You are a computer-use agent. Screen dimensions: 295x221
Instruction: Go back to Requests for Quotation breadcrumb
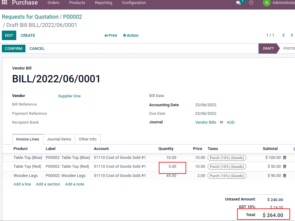tap(30, 17)
